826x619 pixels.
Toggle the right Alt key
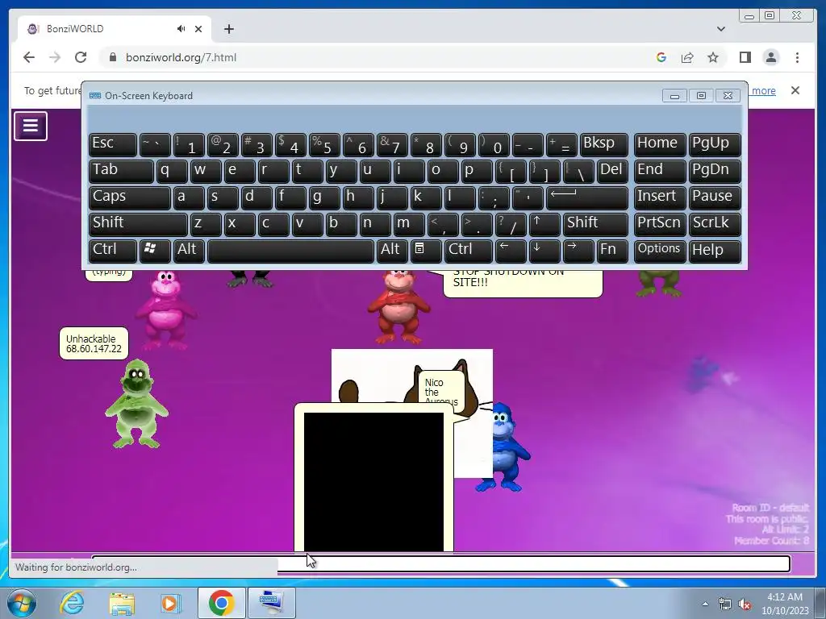click(392, 251)
